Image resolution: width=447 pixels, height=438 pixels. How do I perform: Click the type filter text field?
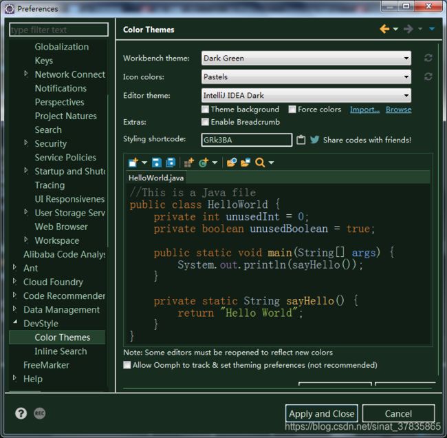[58, 30]
